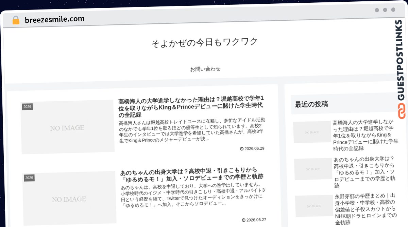Click the NO IMAGE thumbnail of あのちゃん article

tap(69, 198)
